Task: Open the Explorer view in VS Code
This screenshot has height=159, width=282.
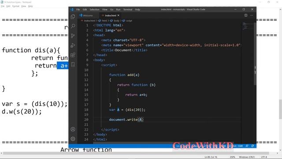Action: 73,17
